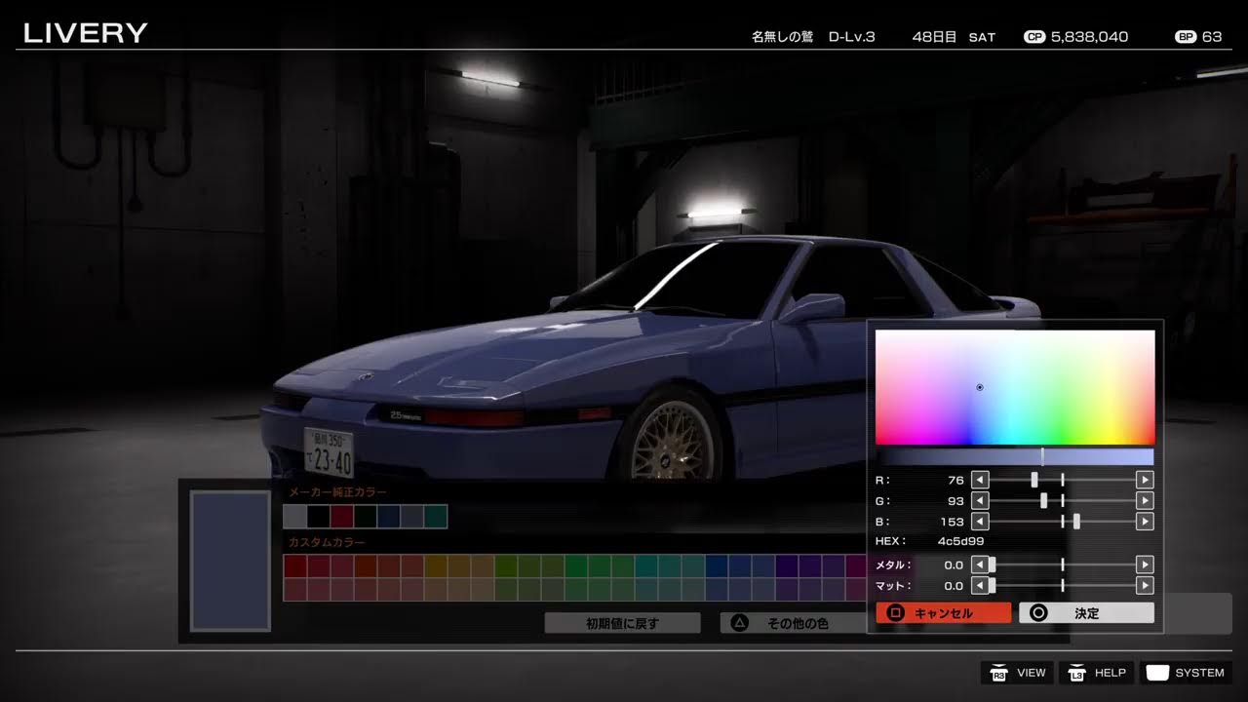
Task: Click the メーカー純正カラー heading
Action: coord(336,492)
